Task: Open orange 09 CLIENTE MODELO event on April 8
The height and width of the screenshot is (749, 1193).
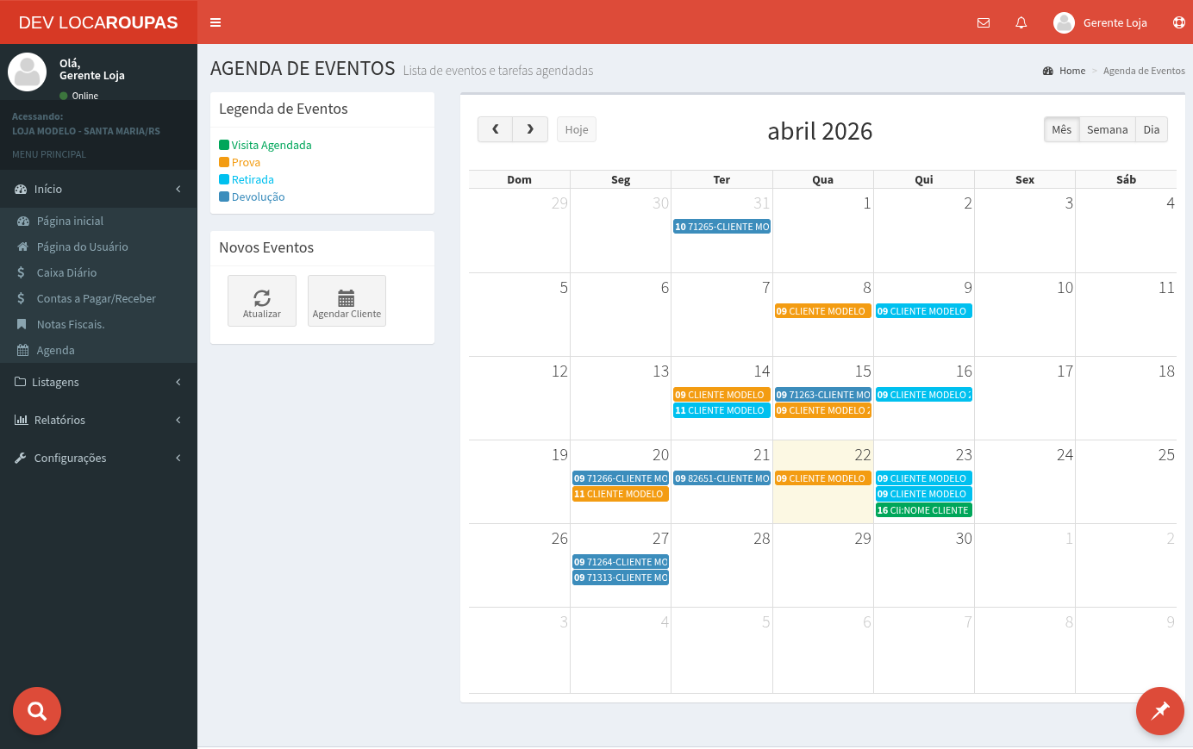Action: (x=822, y=311)
